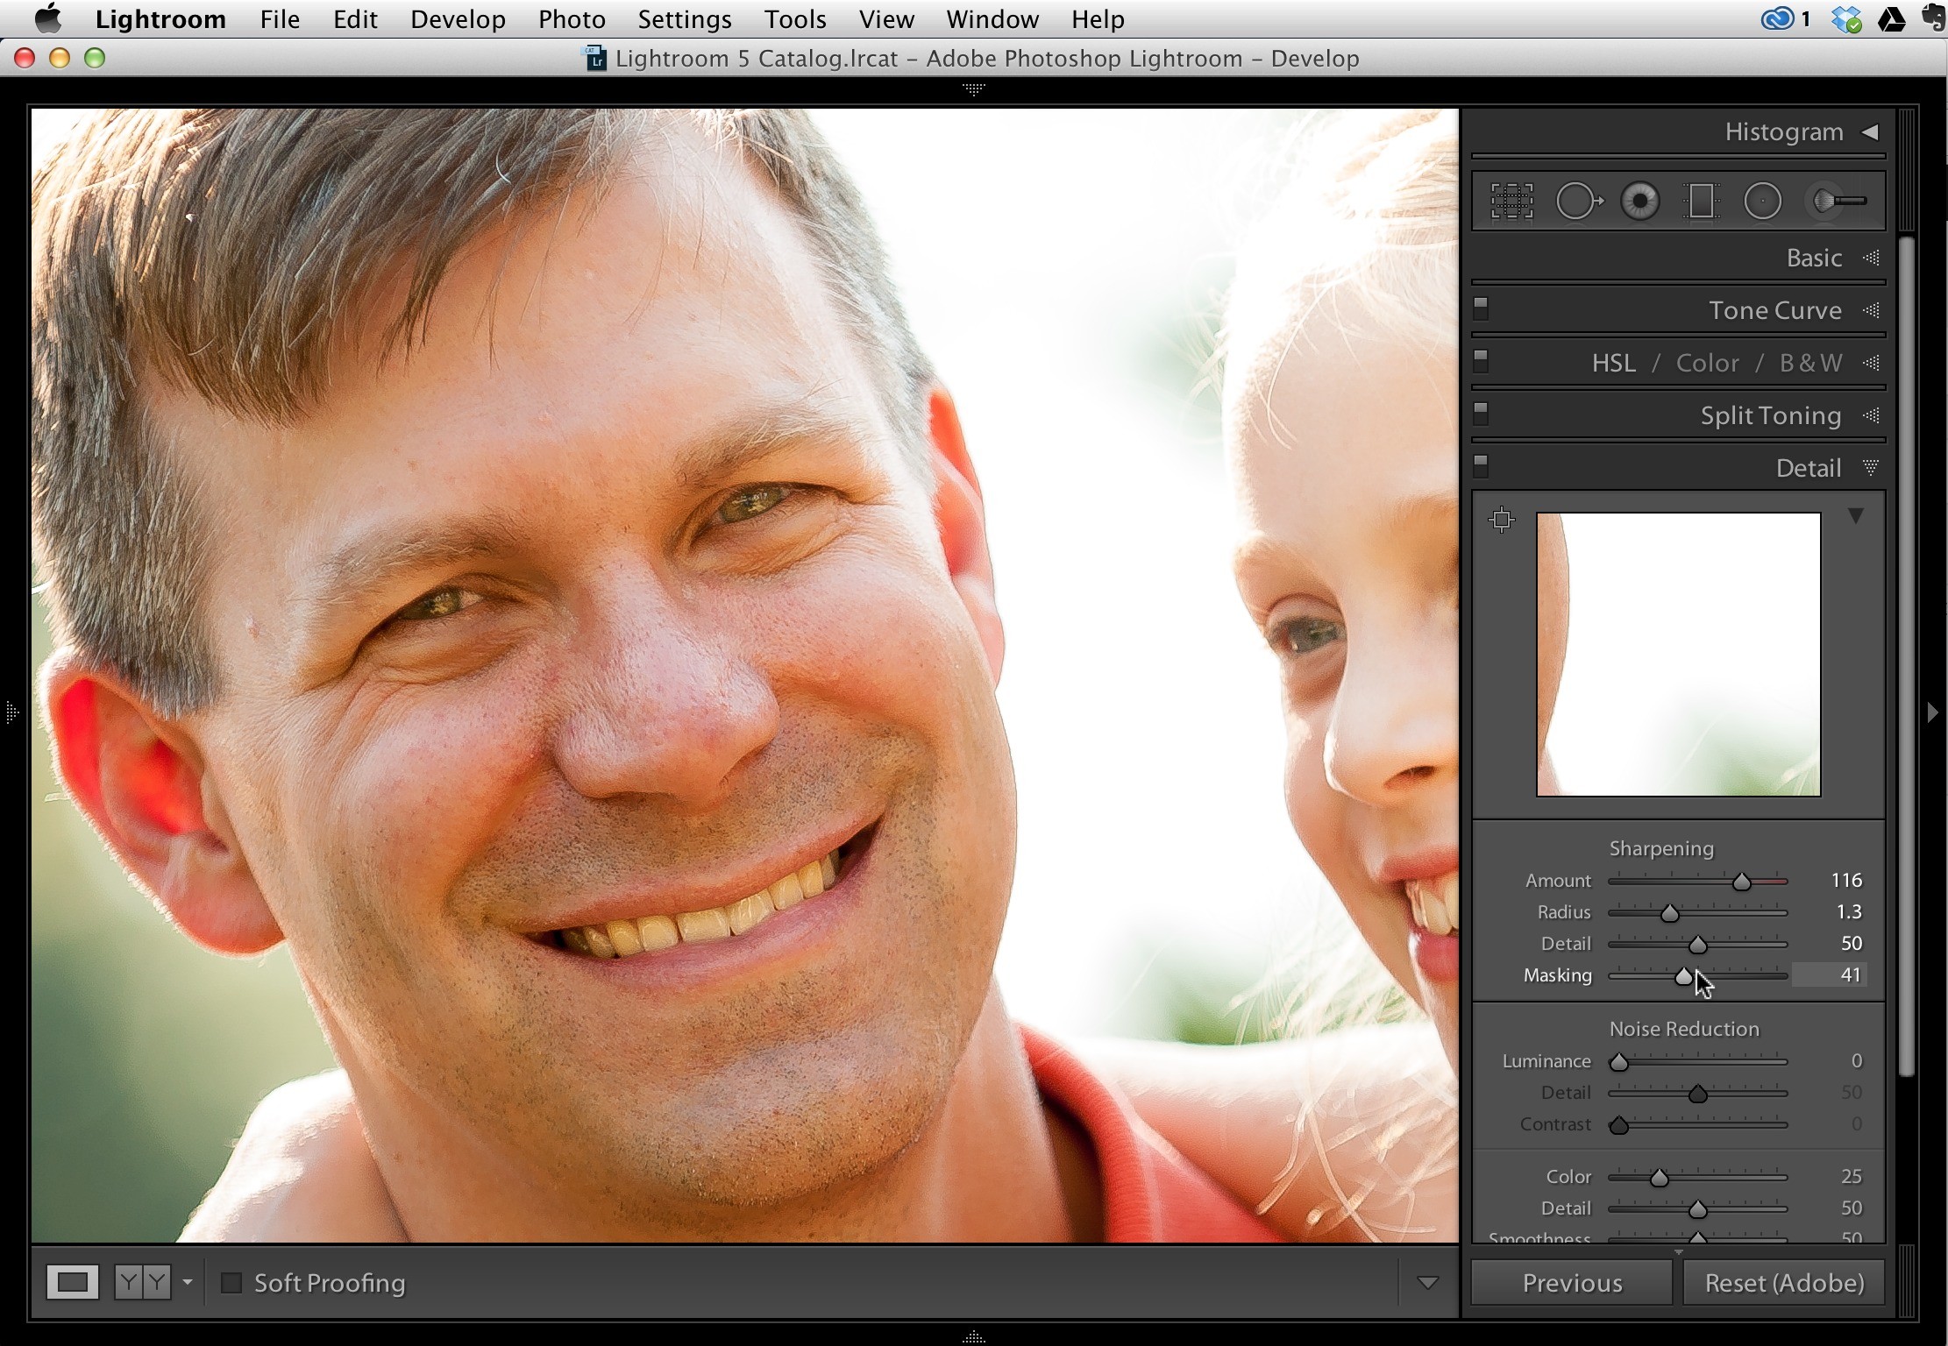Toggle the Tone Curve panel switch

pos(1481,308)
